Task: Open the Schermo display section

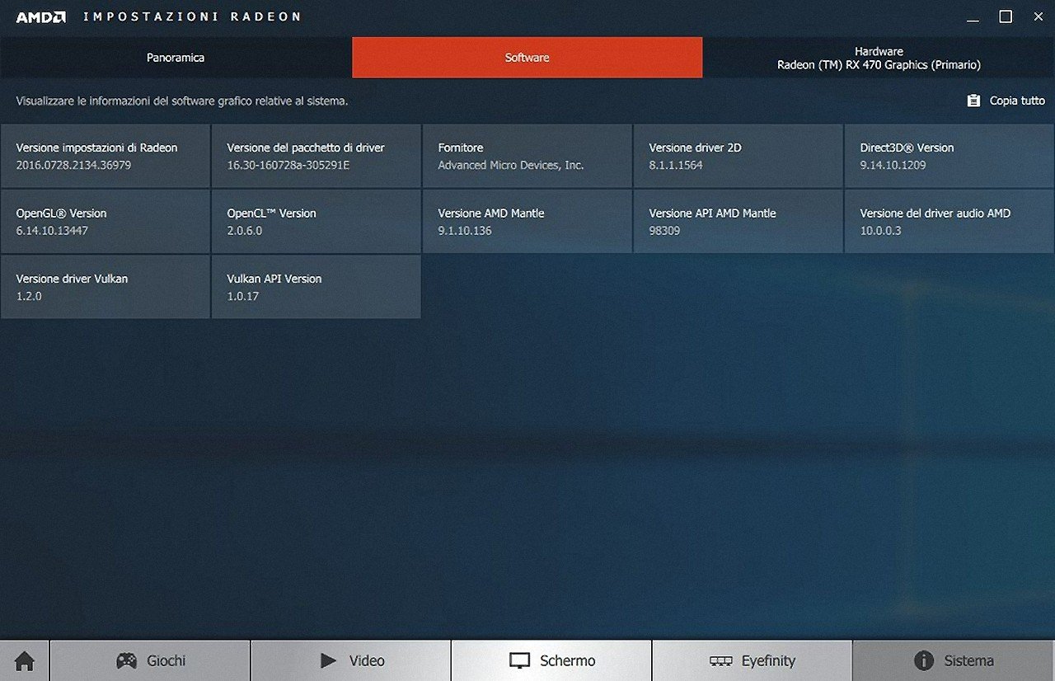Action: [x=551, y=661]
